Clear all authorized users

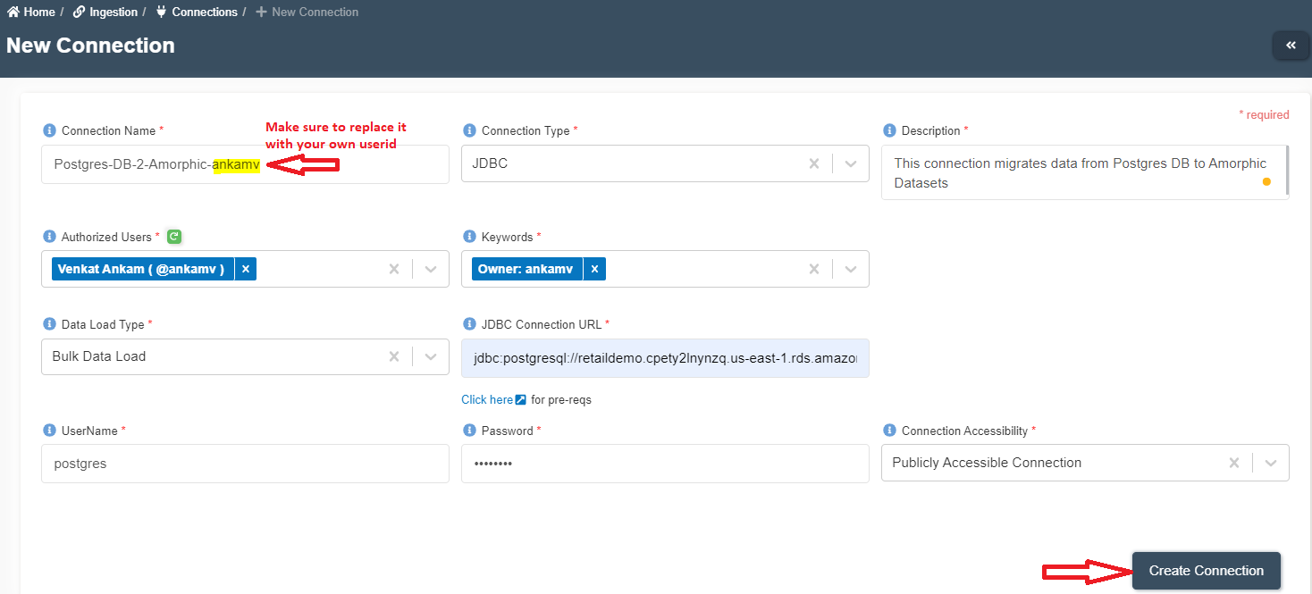pyautogui.click(x=394, y=269)
